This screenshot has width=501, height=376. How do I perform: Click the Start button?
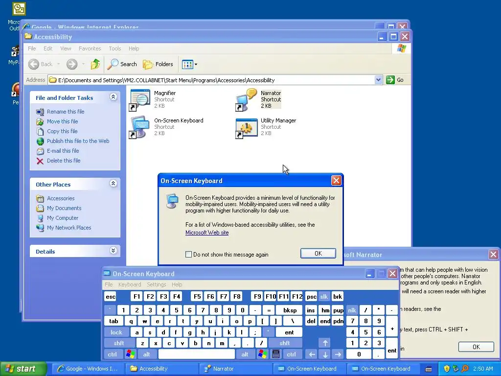23,369
